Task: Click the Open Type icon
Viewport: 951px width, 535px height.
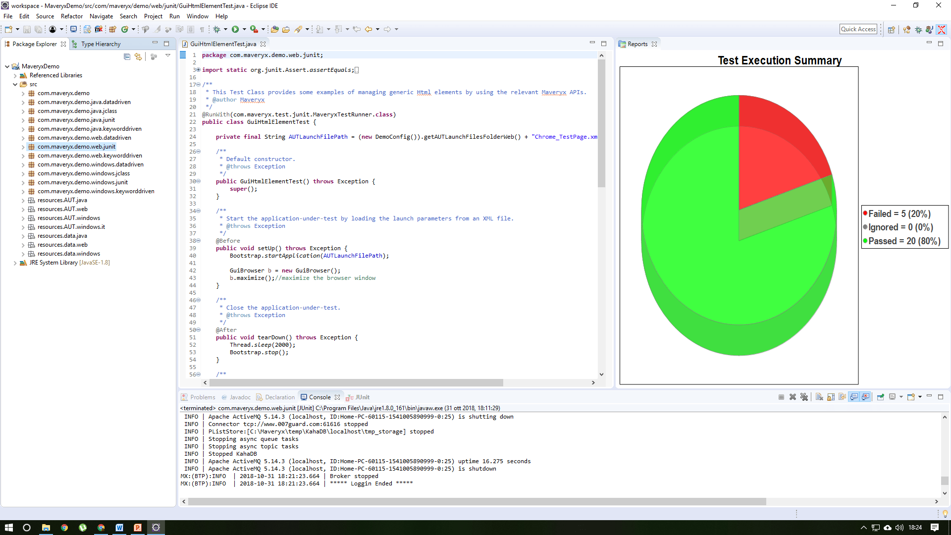Action: 274,29
